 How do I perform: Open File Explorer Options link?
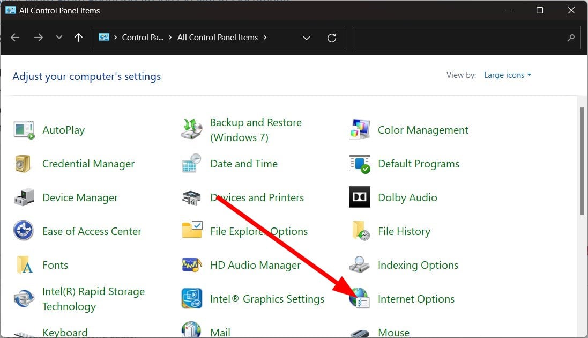[x=259, y=231]
